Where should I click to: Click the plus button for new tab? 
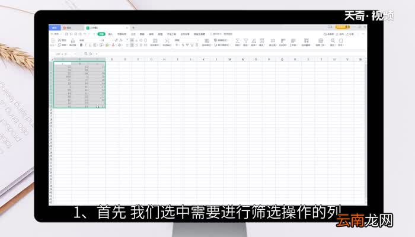133,27
